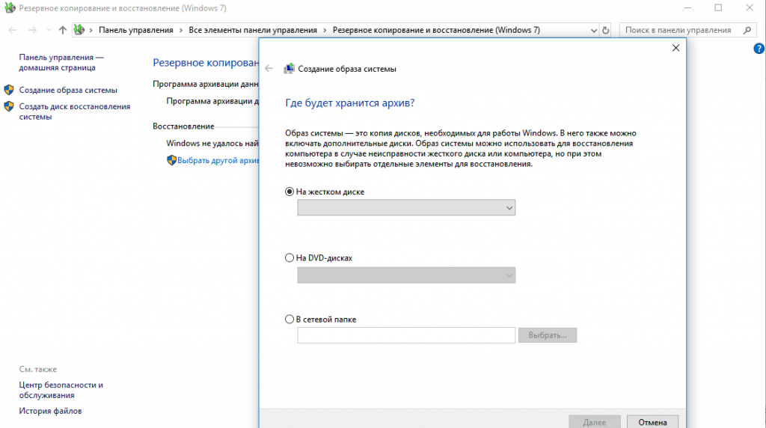Choose the DVD discs radio option
The height and width of the screenshot is (428, 766).
[x=289, y=257]
